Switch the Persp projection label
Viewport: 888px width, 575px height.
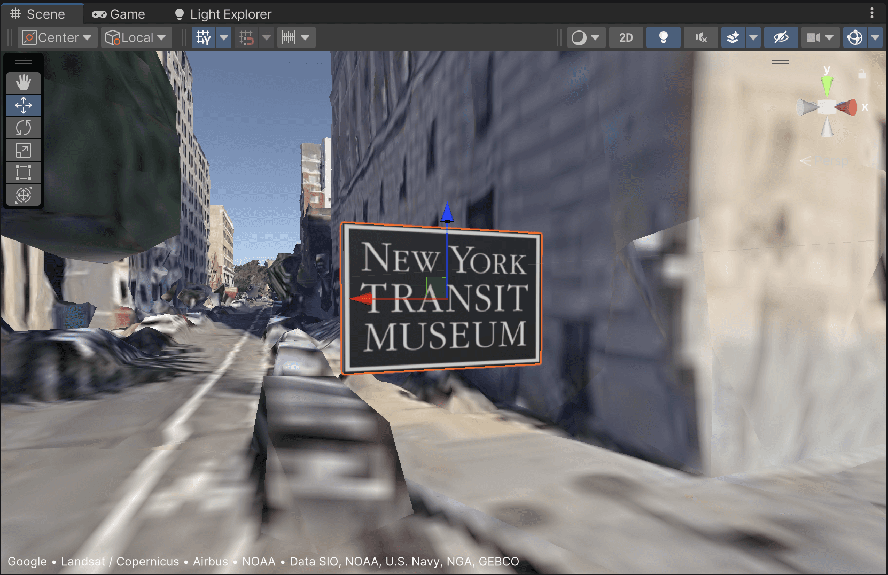pyautogui.click(x=825, y=160)
